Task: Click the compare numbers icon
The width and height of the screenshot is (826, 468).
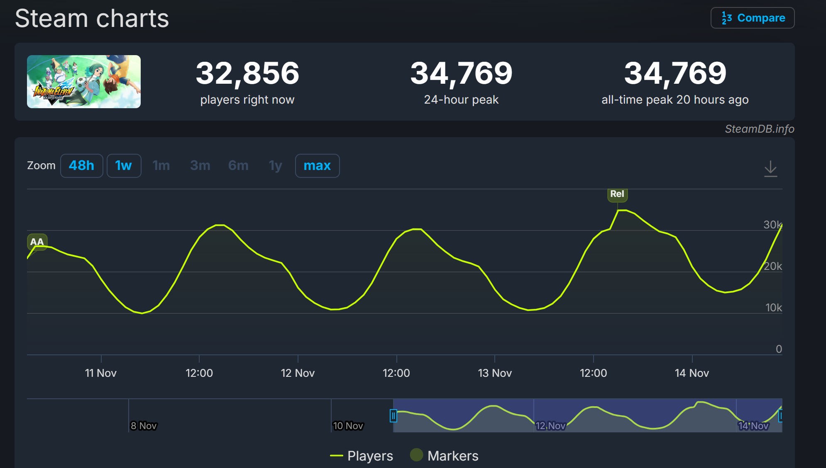Action: 726,18
